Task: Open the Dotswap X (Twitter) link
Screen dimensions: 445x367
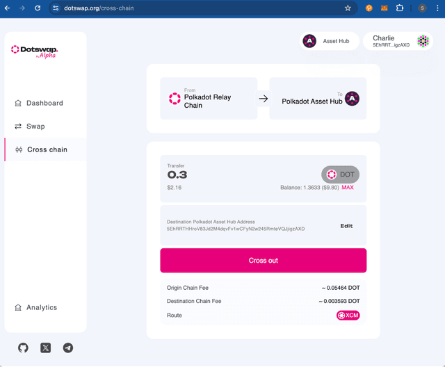Action: (x=45, y=348)
